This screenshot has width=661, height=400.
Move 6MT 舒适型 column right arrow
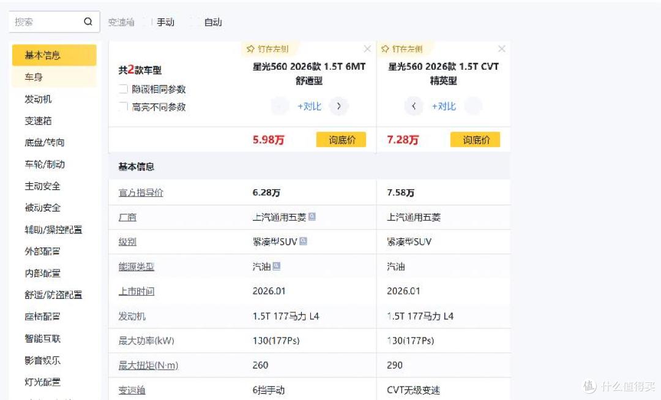click(x=339, y=106)
